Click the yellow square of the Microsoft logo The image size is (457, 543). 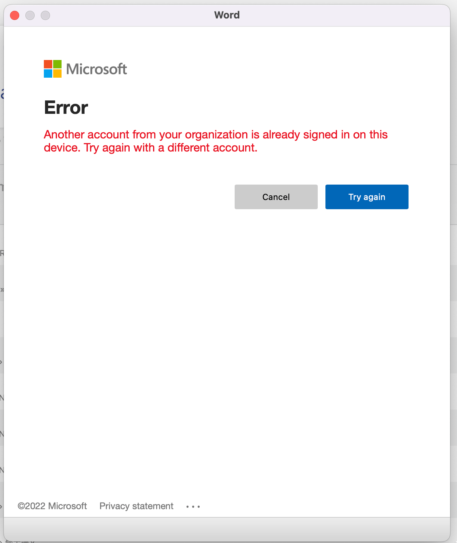(x=57, y=73)
